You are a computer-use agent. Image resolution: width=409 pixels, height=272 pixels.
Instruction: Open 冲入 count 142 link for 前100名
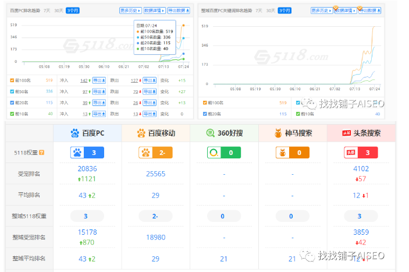(84, 80)
